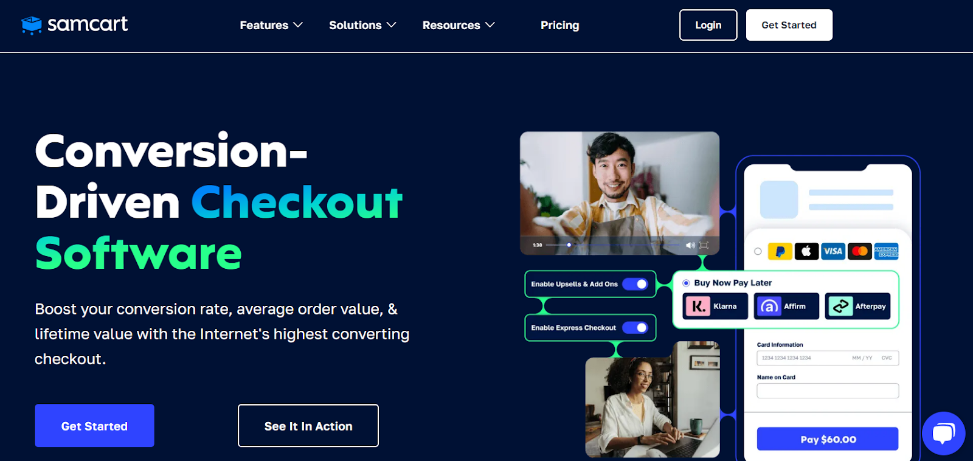Viewport: 973px width, 461px height.
Task: Toggle Enable Upsells & Add Ons switch
Action: coord(635,284)
